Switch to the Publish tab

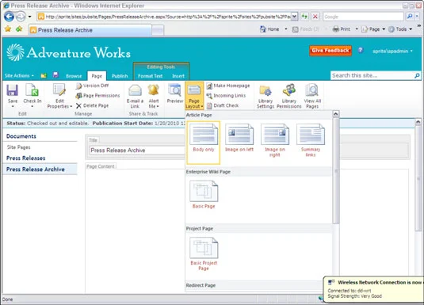[x=120, y=76]
